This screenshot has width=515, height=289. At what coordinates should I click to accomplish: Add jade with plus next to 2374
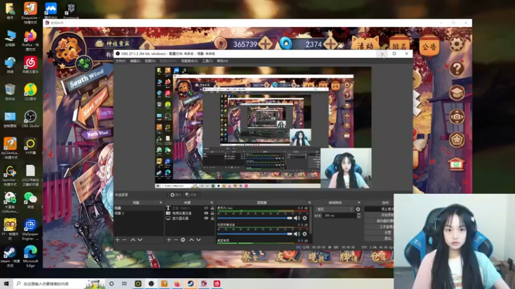pos(331,44)
